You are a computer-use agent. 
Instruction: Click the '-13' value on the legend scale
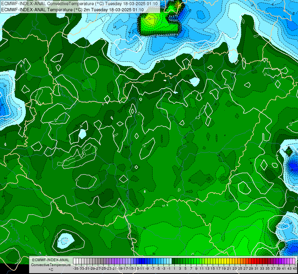point(136,269)
